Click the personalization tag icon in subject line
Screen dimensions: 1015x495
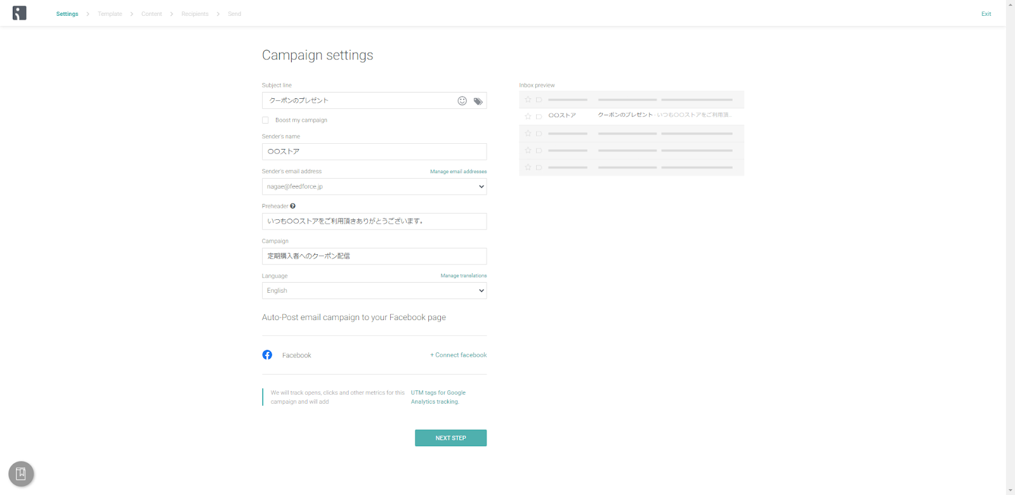tap(478, 101)
